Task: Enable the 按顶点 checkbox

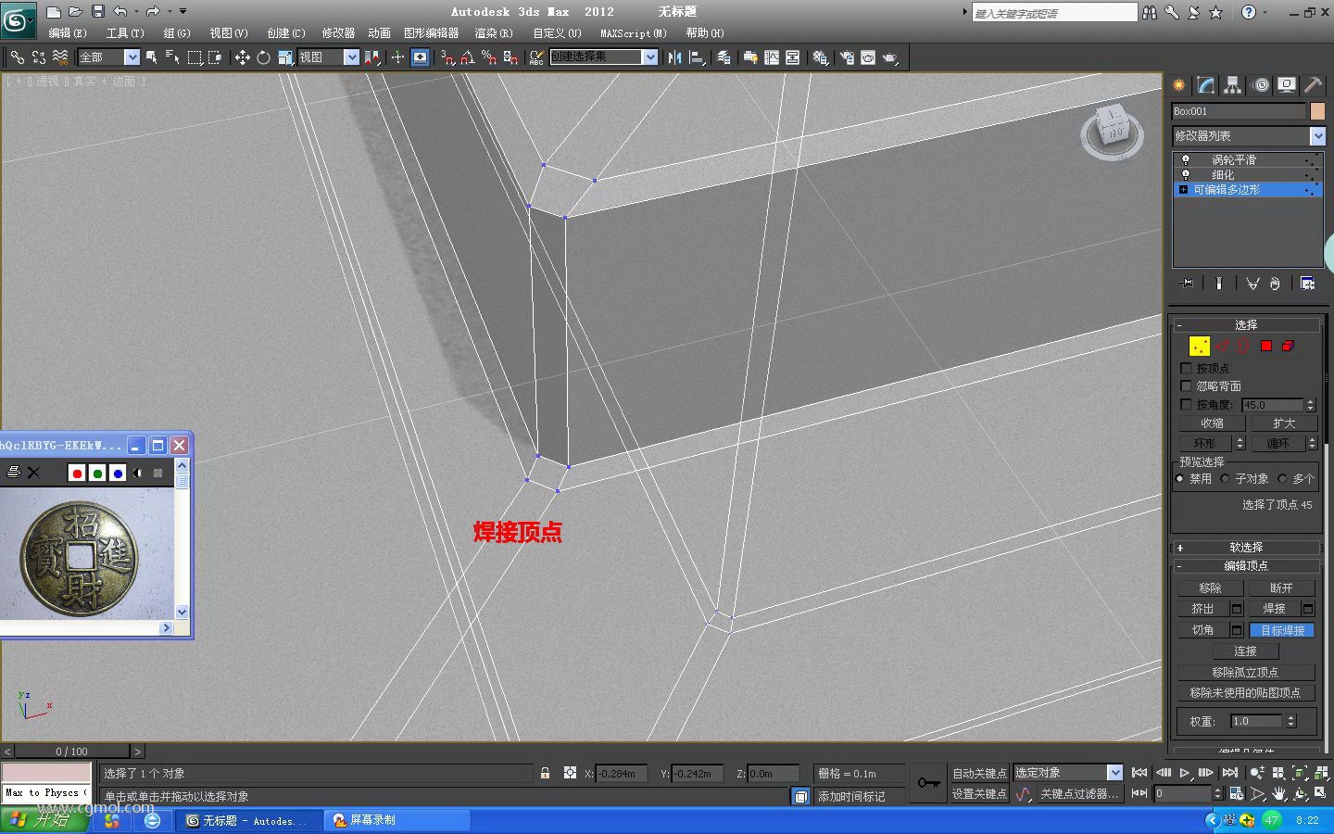Action: [1186, 369]
